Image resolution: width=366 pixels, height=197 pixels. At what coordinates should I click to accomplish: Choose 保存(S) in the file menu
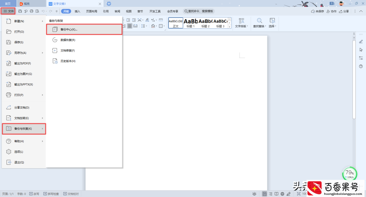point(24,42)
